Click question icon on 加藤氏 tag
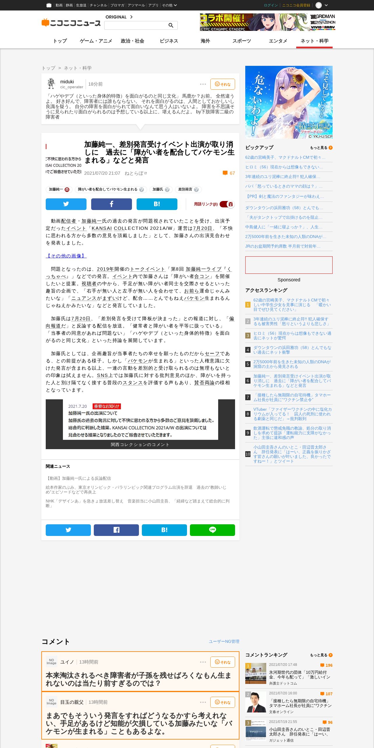 point(167,190)
